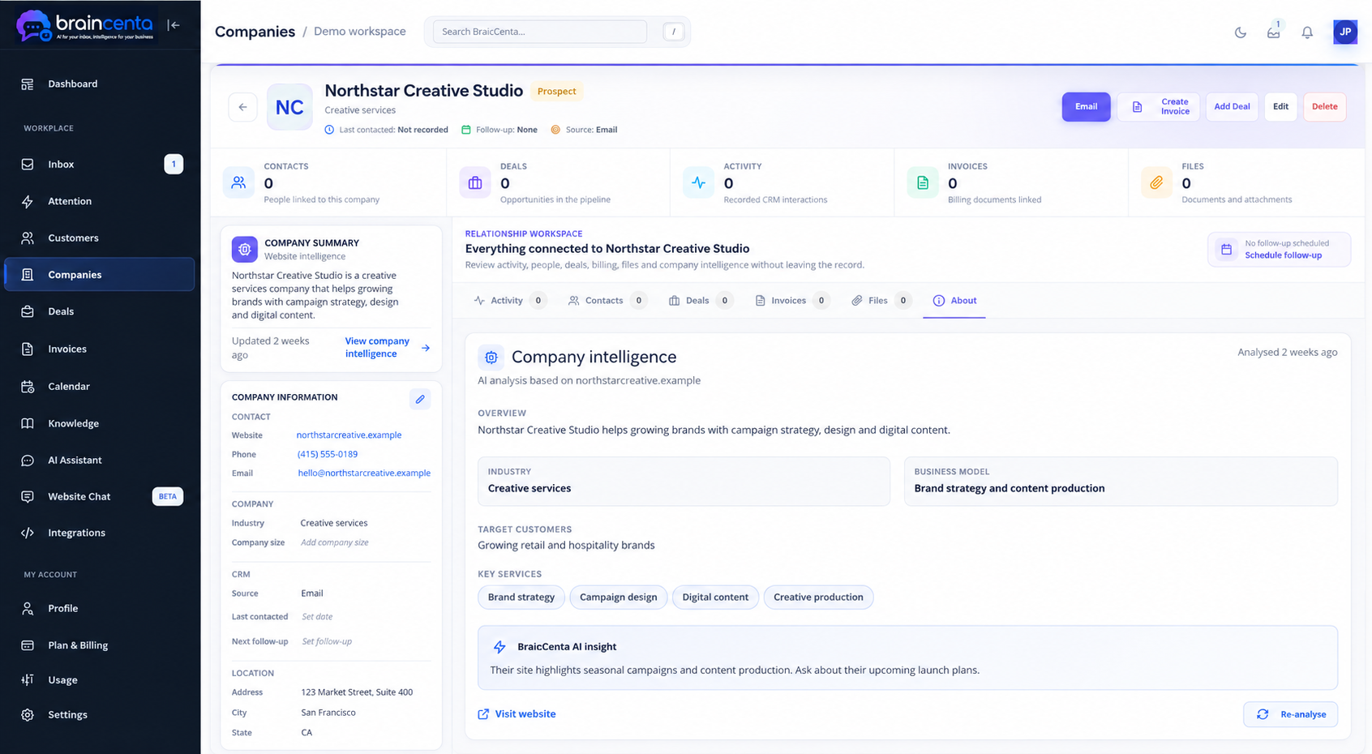Go back using the arrow button

242,107
